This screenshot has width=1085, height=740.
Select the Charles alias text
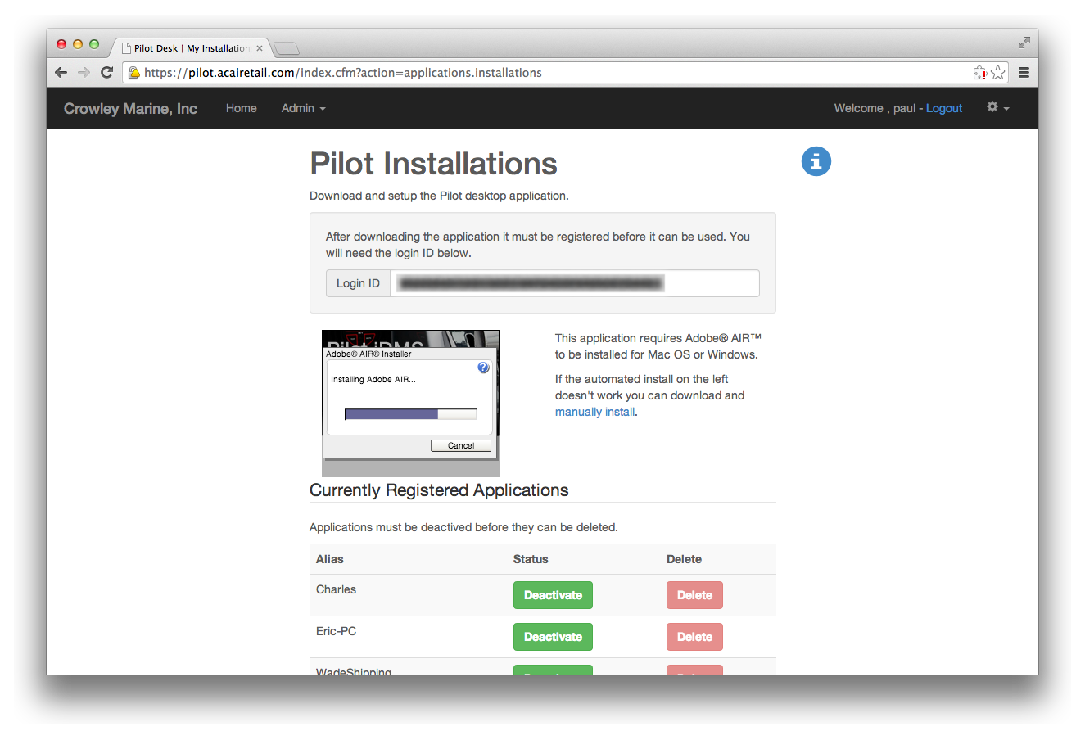336,589
